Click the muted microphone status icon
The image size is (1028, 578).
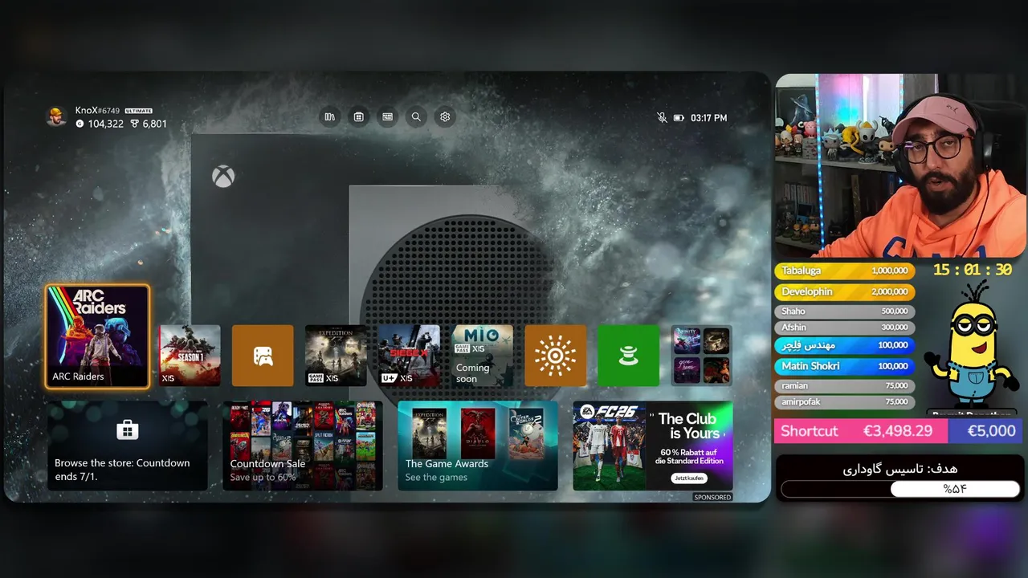[662, 118]
